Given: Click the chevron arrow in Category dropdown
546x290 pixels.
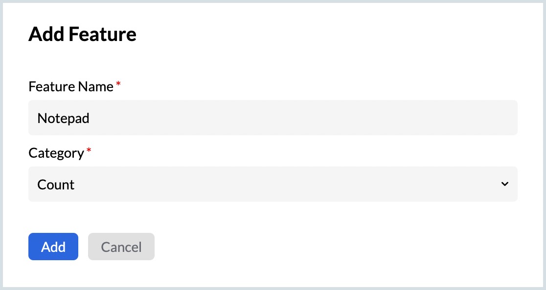Looking at the screenshot, I should pos(505,184).
